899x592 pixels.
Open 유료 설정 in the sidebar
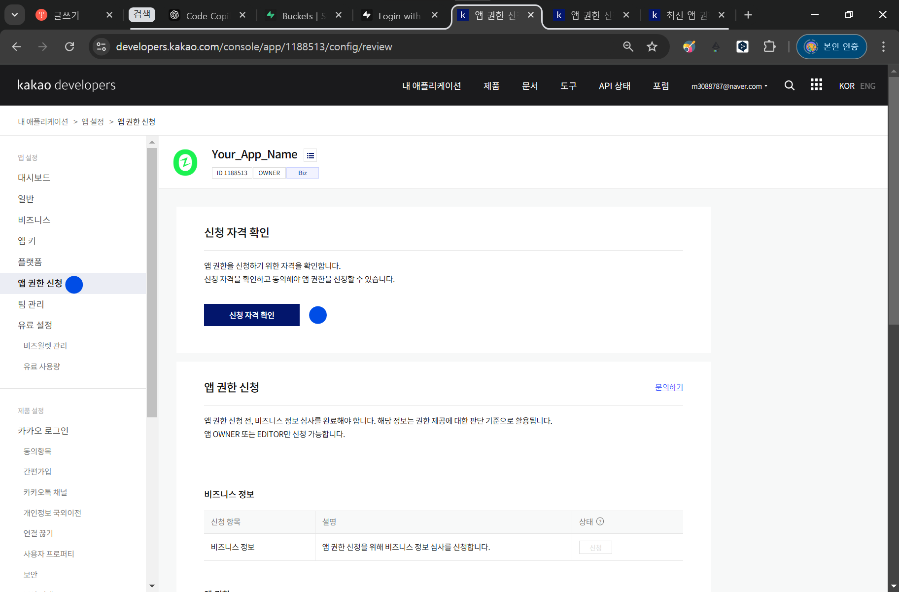[x=35, y=325]
